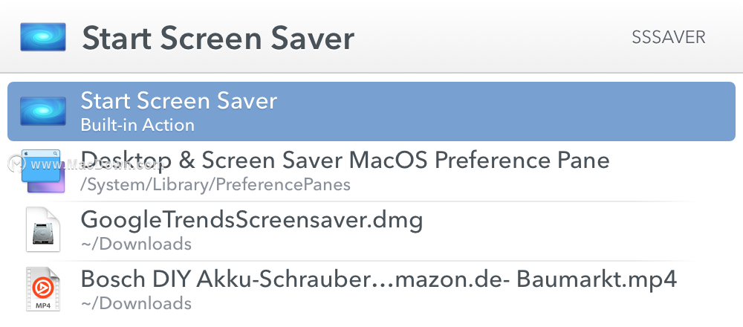Viewport: 743px width, 327px height.
Task: Click the empty header space before SSSAVER
Action: click(x=493, y=37)
